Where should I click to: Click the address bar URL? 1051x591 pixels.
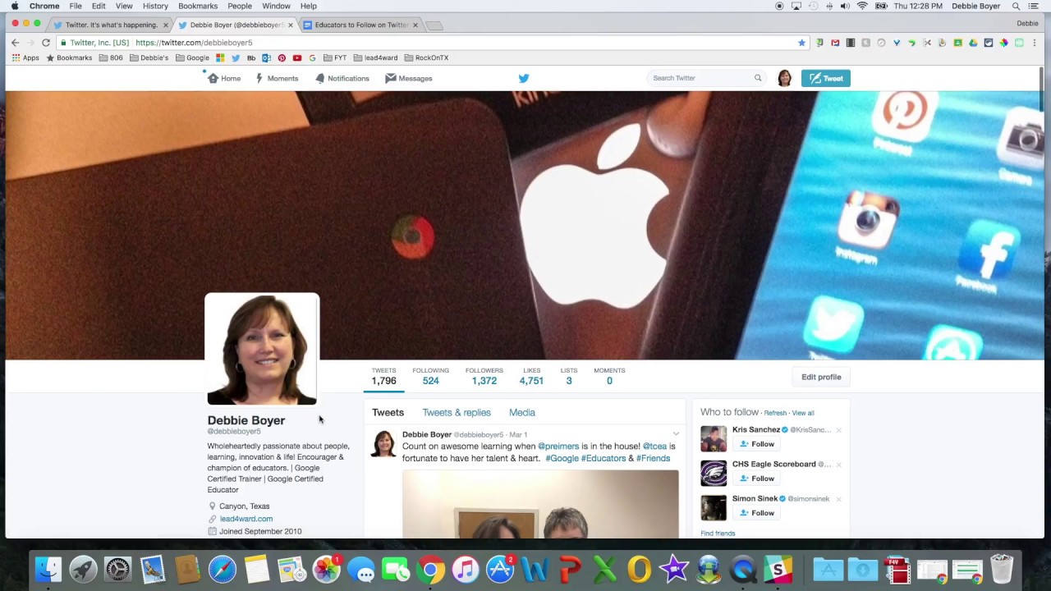[194, 43]
